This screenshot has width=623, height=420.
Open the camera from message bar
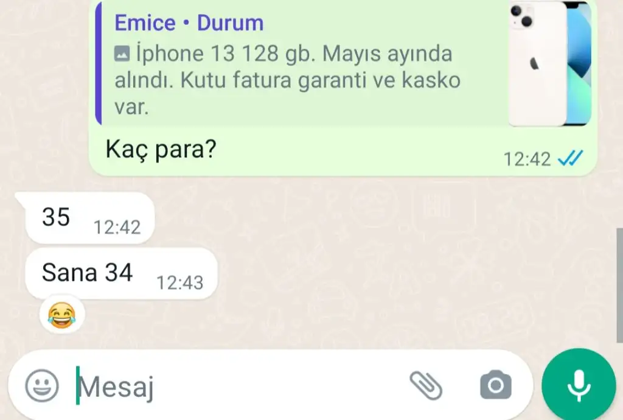coord(495,385)
